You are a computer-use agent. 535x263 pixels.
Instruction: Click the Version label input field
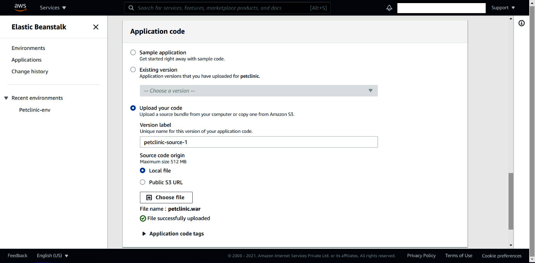point(259,142)
